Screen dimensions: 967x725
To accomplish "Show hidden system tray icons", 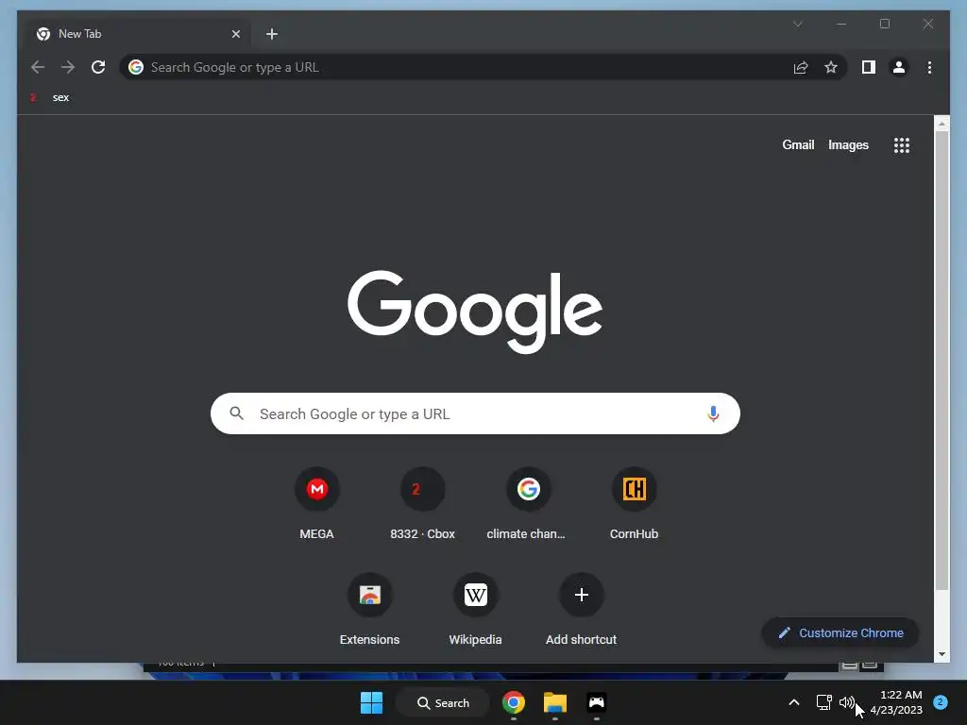I will coord(793,702).
